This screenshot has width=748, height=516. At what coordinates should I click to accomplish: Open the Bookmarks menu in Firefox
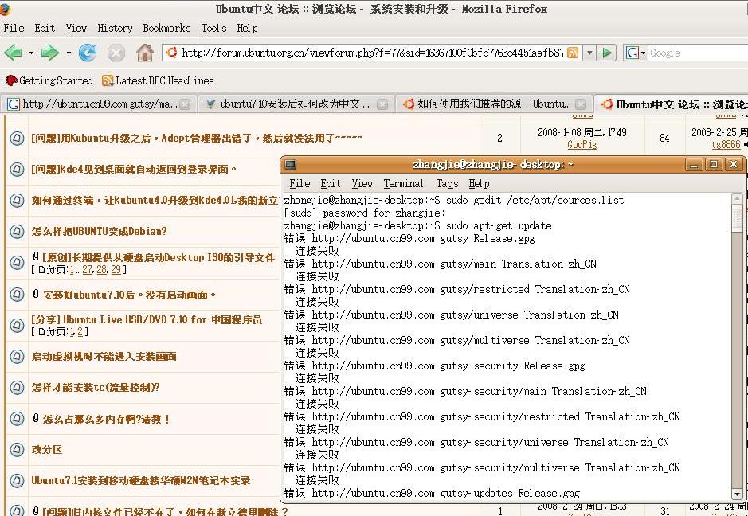[166, 29]
